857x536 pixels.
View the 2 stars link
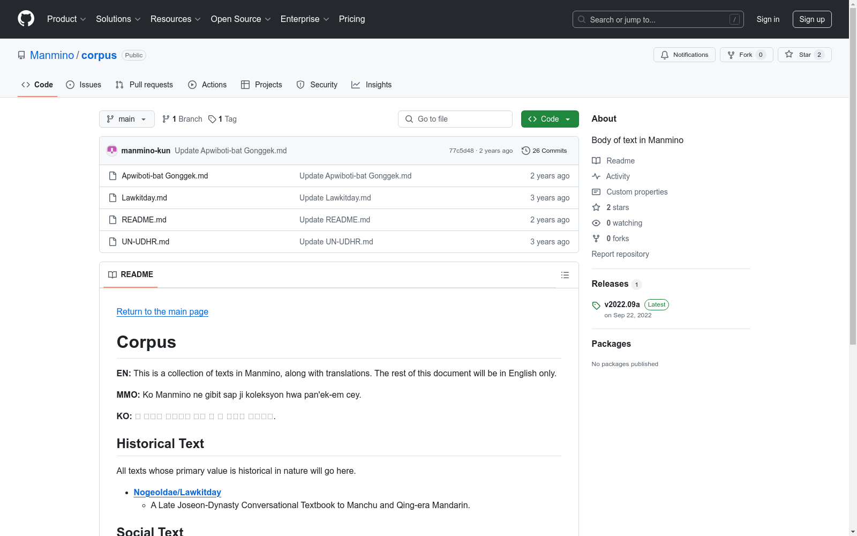click(x=611, y=207)
